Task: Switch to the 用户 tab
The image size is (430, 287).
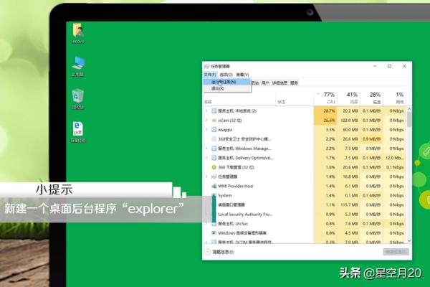Action: click(265, 83)
